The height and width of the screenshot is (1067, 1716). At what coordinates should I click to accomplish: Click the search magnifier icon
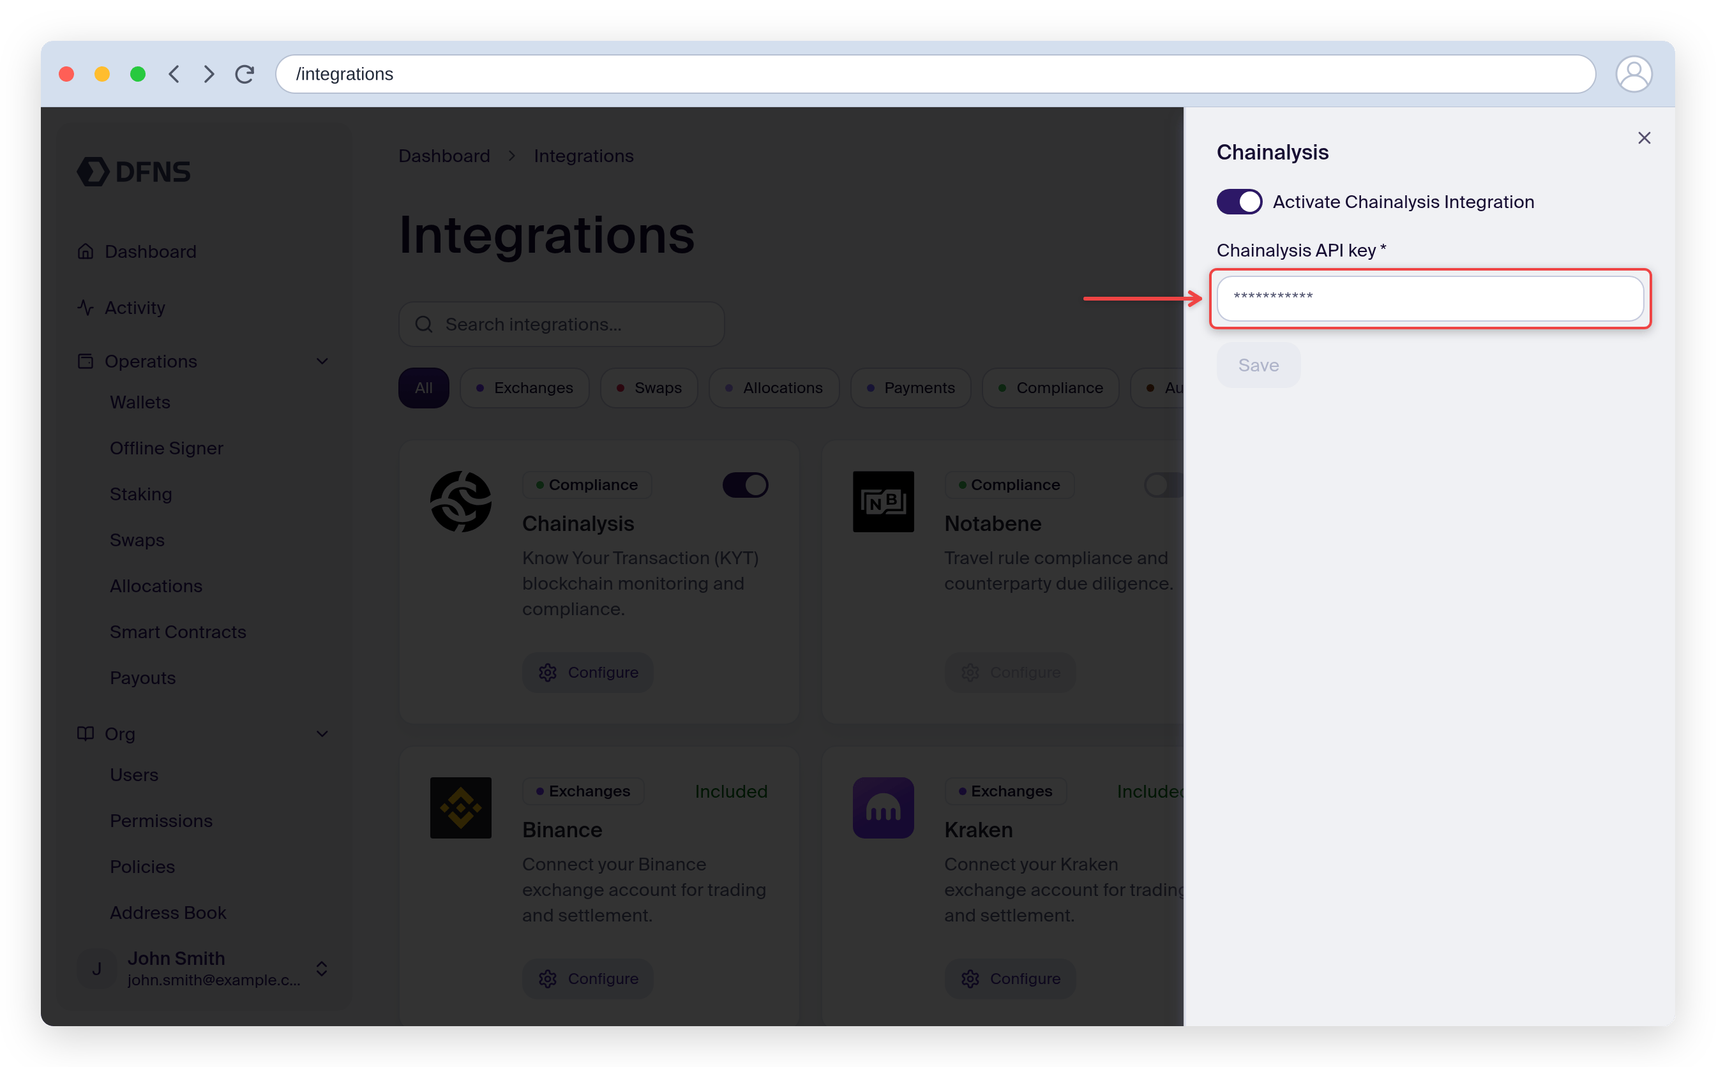423,325
